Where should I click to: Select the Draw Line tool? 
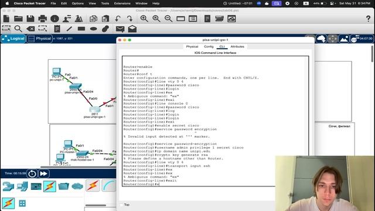(x=69, y=29)
